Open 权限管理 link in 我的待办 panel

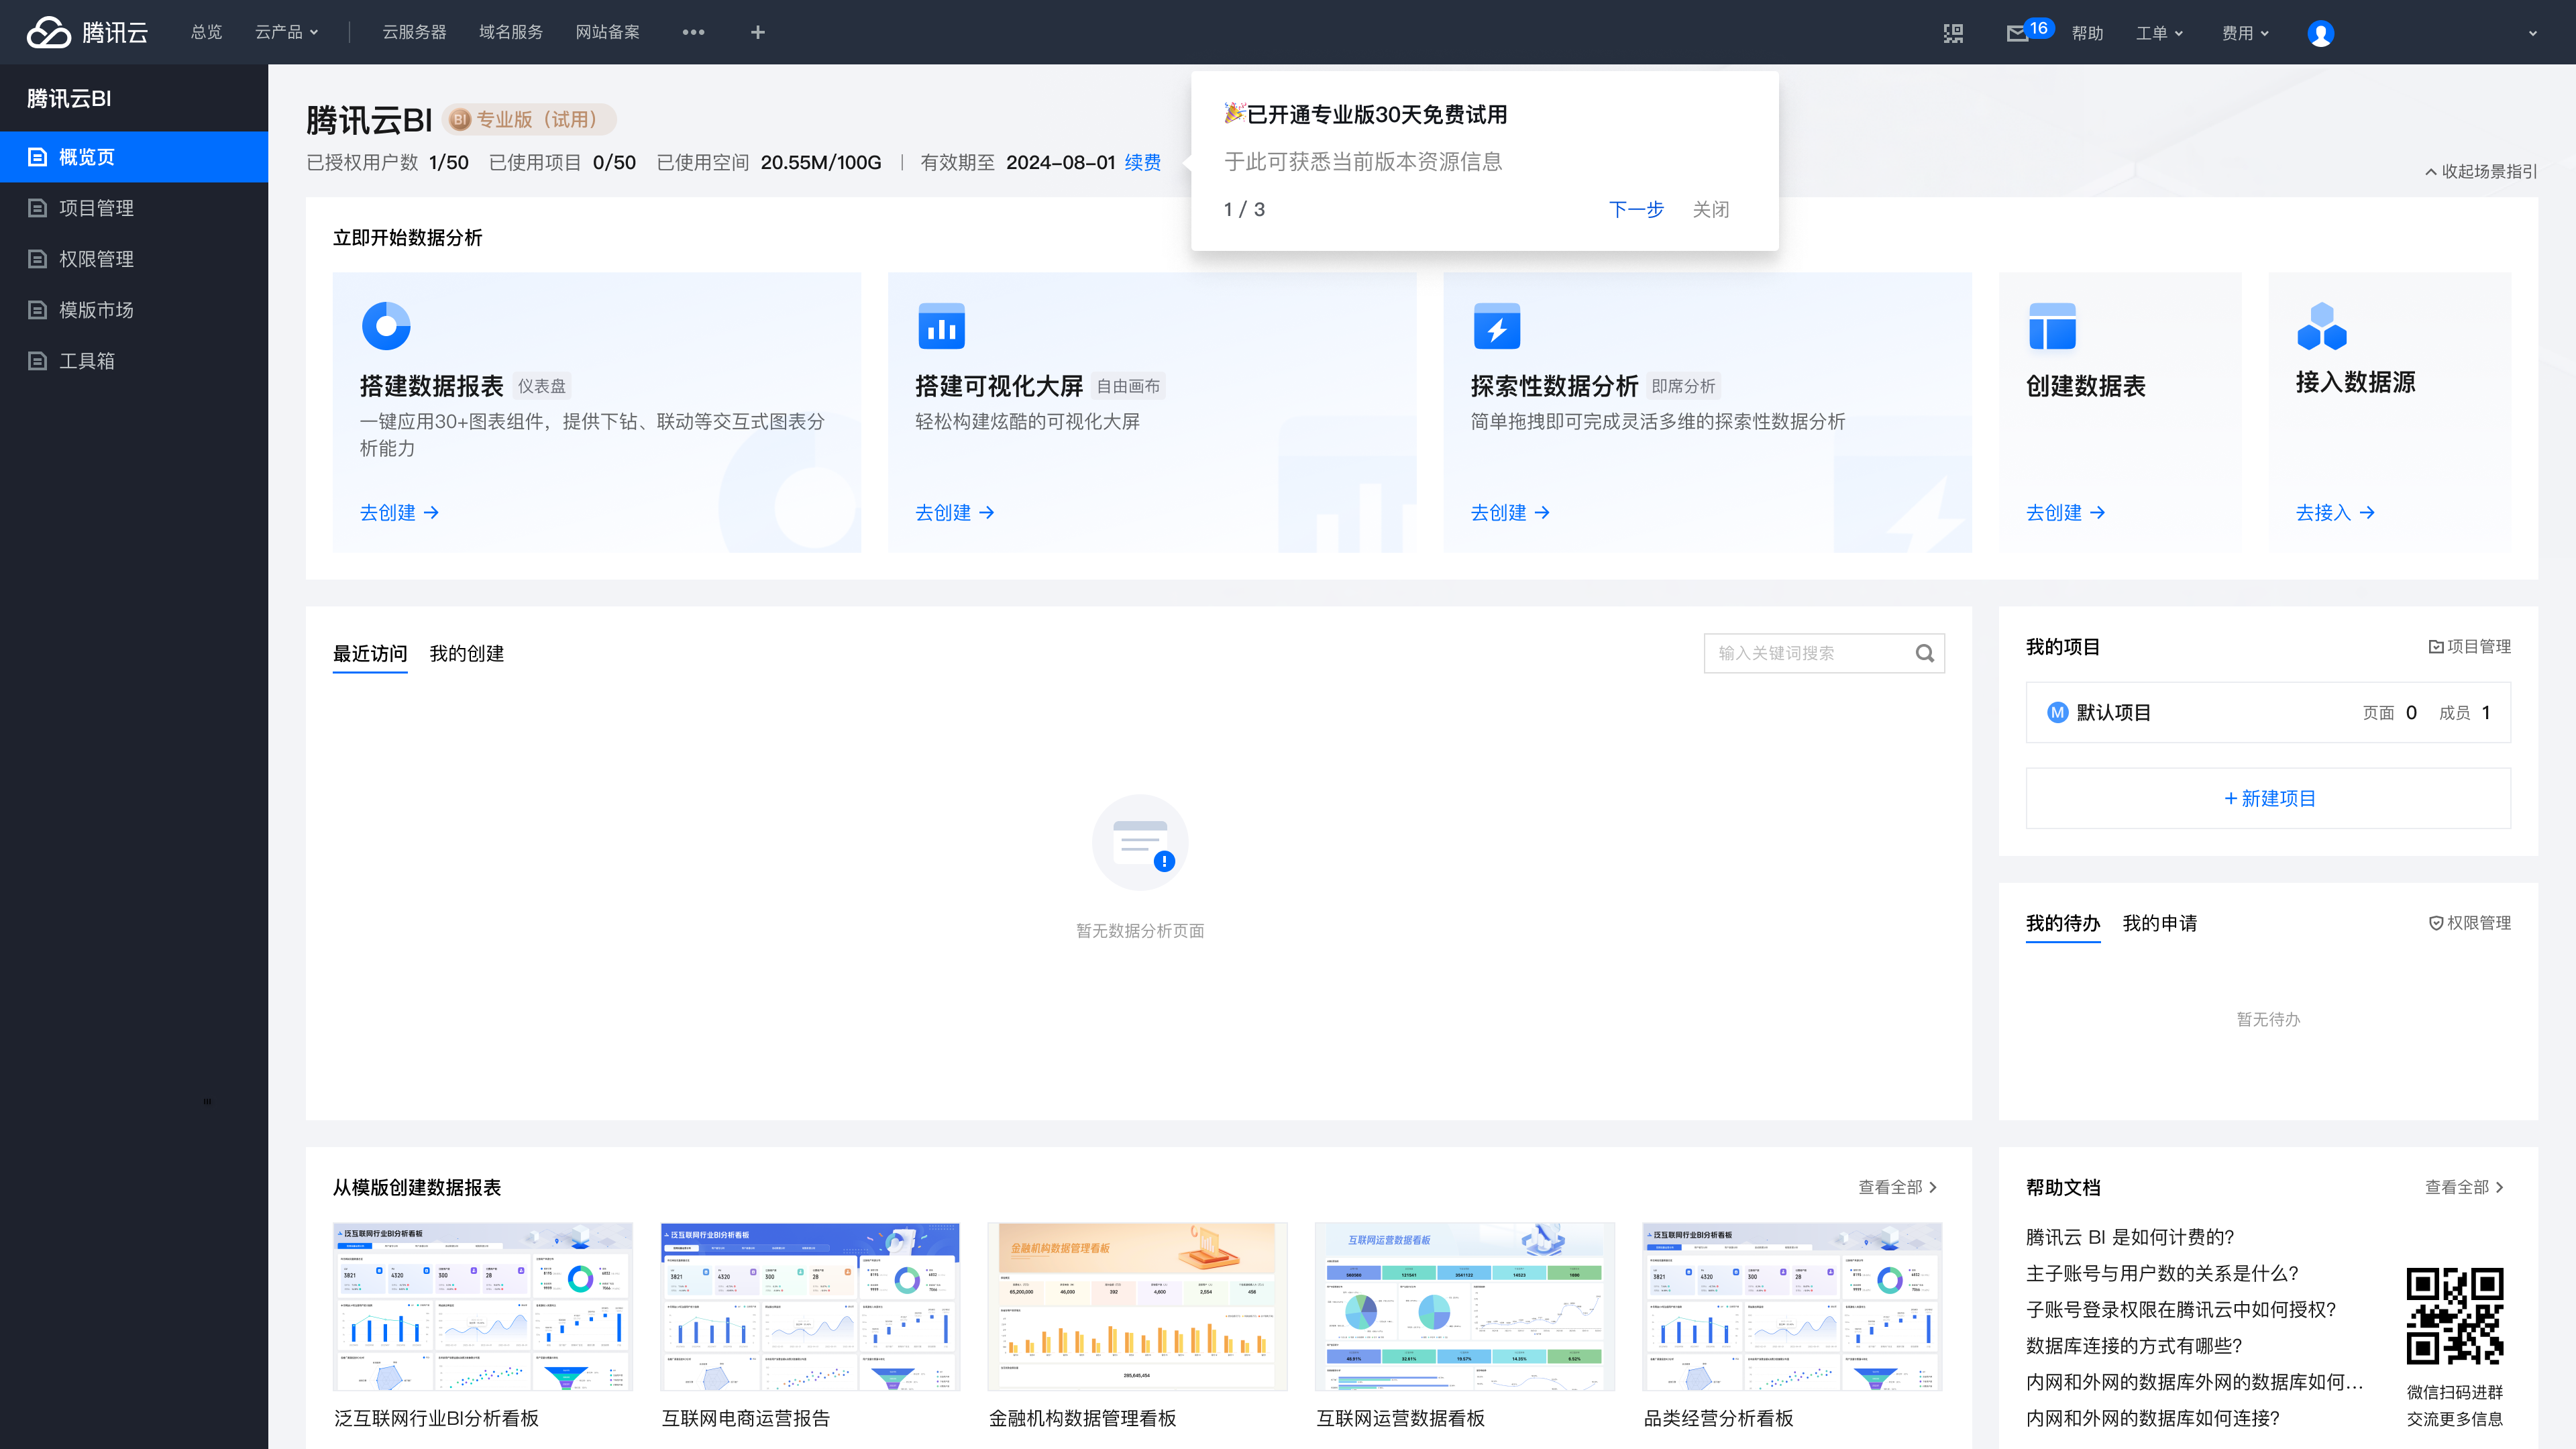tap(2470, 923)
